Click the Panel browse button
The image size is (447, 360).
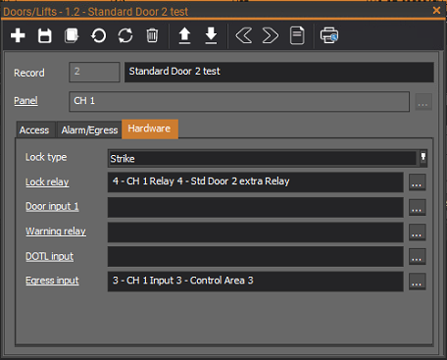[423, 102]
